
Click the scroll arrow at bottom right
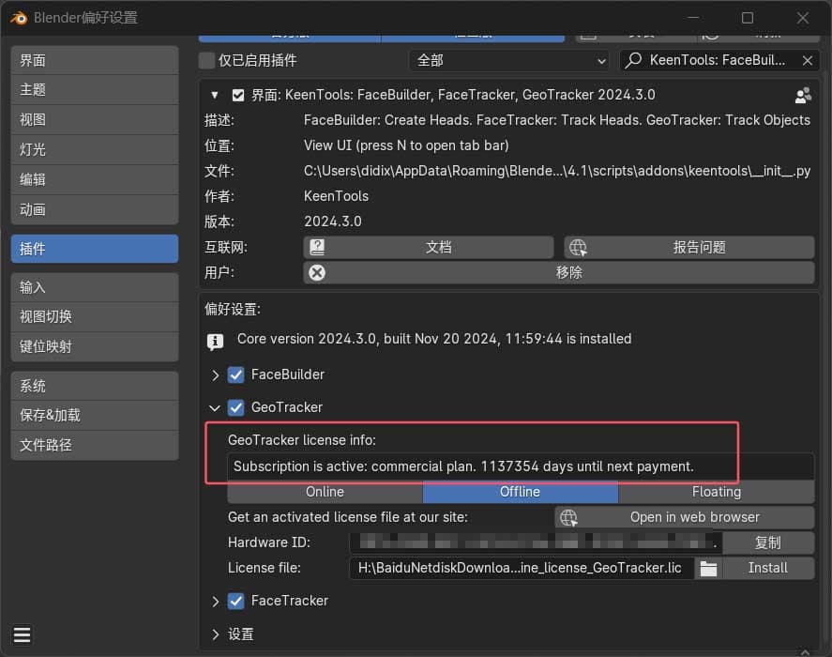point(805,651)
